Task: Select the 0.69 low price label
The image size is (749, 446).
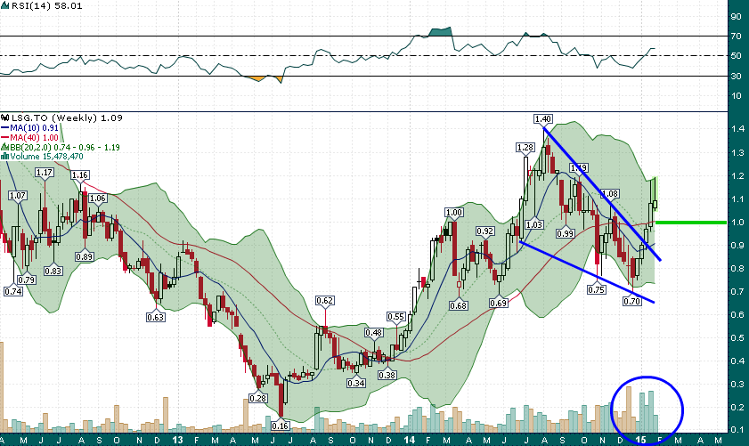Action: pyautogui.click(x=499, y=304)
